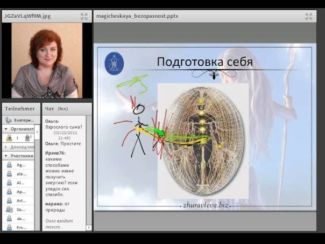The image size is (325, 244).
Task: Maximize the magicheskaya_bezopasnost.pptx share pod
Action: (x=309, y=16)
